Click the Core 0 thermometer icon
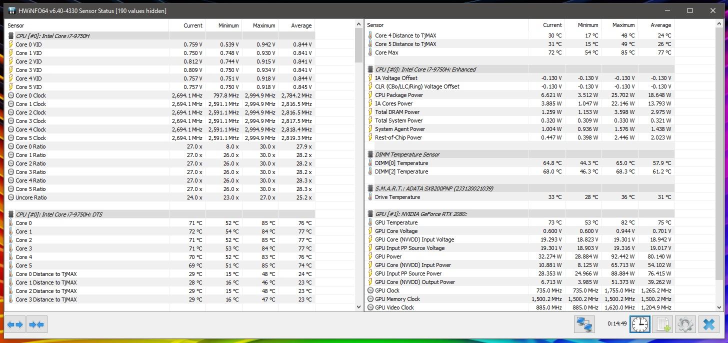The height and width of the screenshot is (343, 728). pyautogui.click(x=11, y=223)
